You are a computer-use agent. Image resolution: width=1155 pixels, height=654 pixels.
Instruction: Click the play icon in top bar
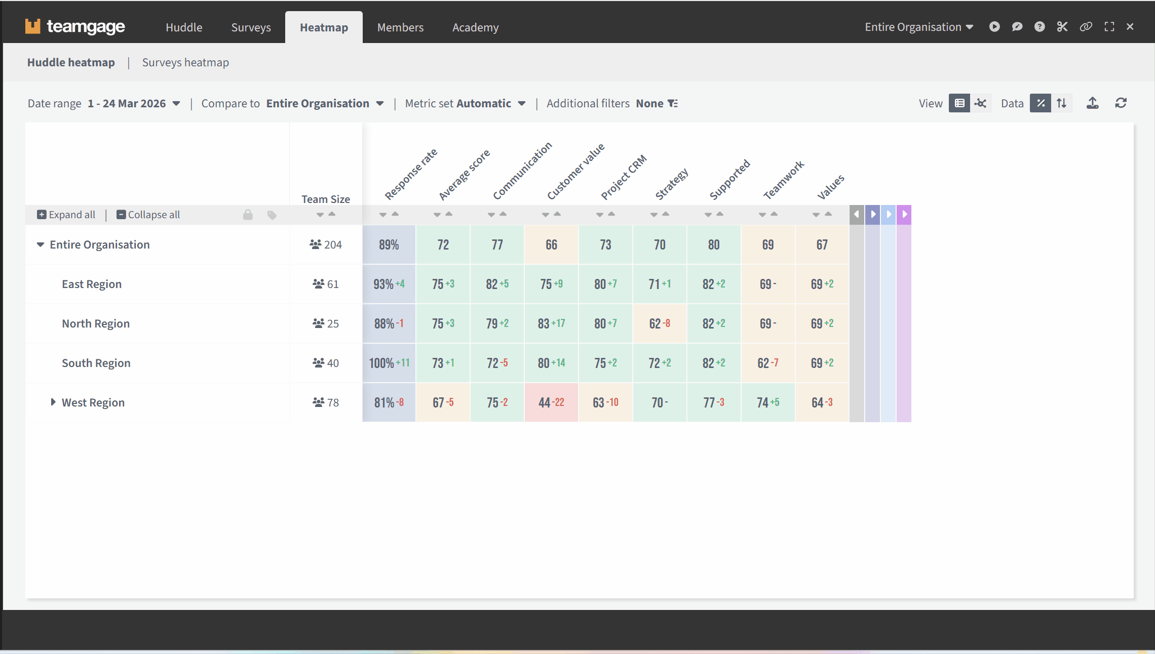[994, 27]
